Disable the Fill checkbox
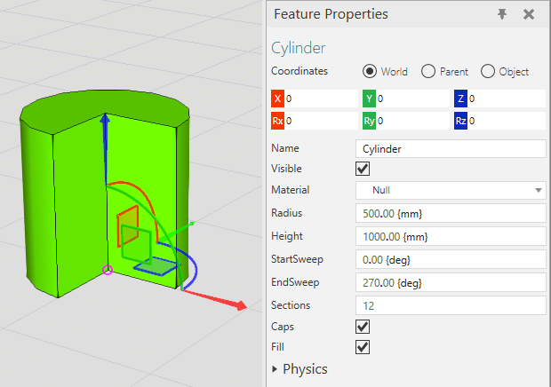The width and height of the screenshot is (551, 387). pyautogui.click(x=363, y=347)
